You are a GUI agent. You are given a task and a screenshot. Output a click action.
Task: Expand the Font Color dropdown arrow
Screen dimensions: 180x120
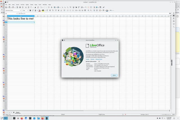(x=41, y=11)
